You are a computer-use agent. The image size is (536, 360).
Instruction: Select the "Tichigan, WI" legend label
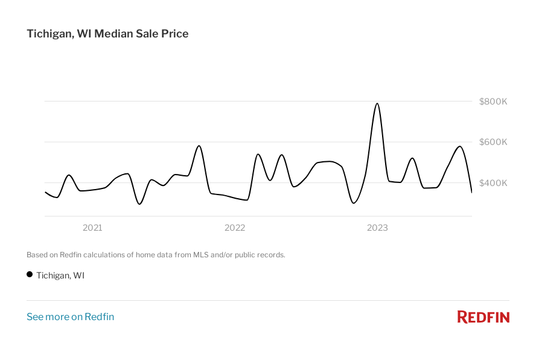pos(60,275)
